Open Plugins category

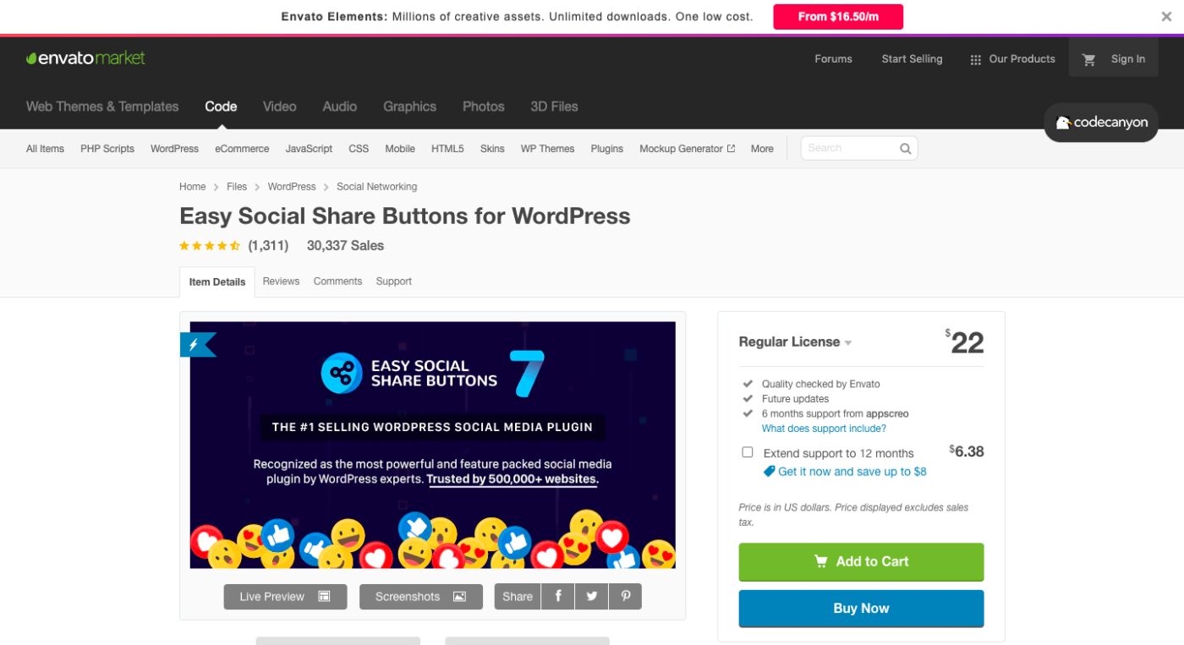[x=607, y=149]
